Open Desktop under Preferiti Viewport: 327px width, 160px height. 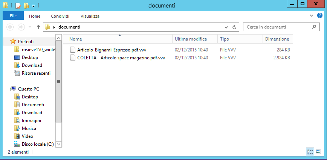[30, 57]
